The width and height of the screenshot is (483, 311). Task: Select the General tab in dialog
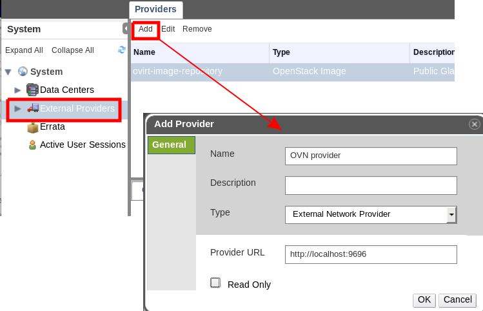pos(170,145)
